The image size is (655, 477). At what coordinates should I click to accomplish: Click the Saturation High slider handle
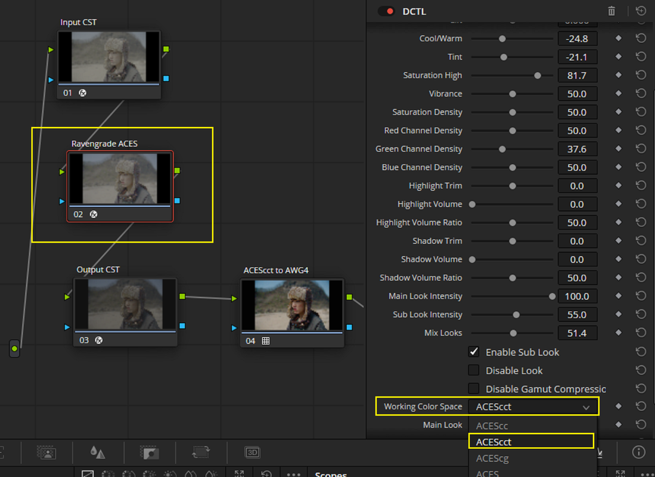coord(538,76)
